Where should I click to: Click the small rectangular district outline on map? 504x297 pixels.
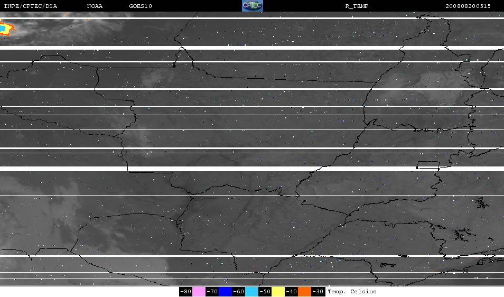point(428,164)
